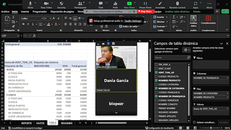
Task: Increase font size (large A)
Action: click(54, 18)
